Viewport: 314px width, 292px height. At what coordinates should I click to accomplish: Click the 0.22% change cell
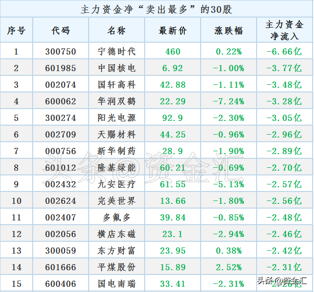point(229,52)
